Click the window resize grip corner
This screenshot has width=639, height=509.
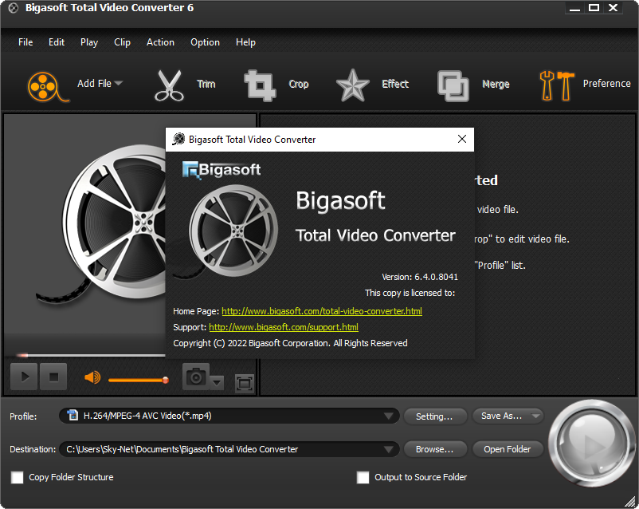click(631, 501)
